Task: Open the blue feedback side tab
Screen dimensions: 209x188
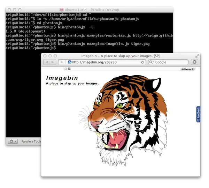Action: click(198, 114)
